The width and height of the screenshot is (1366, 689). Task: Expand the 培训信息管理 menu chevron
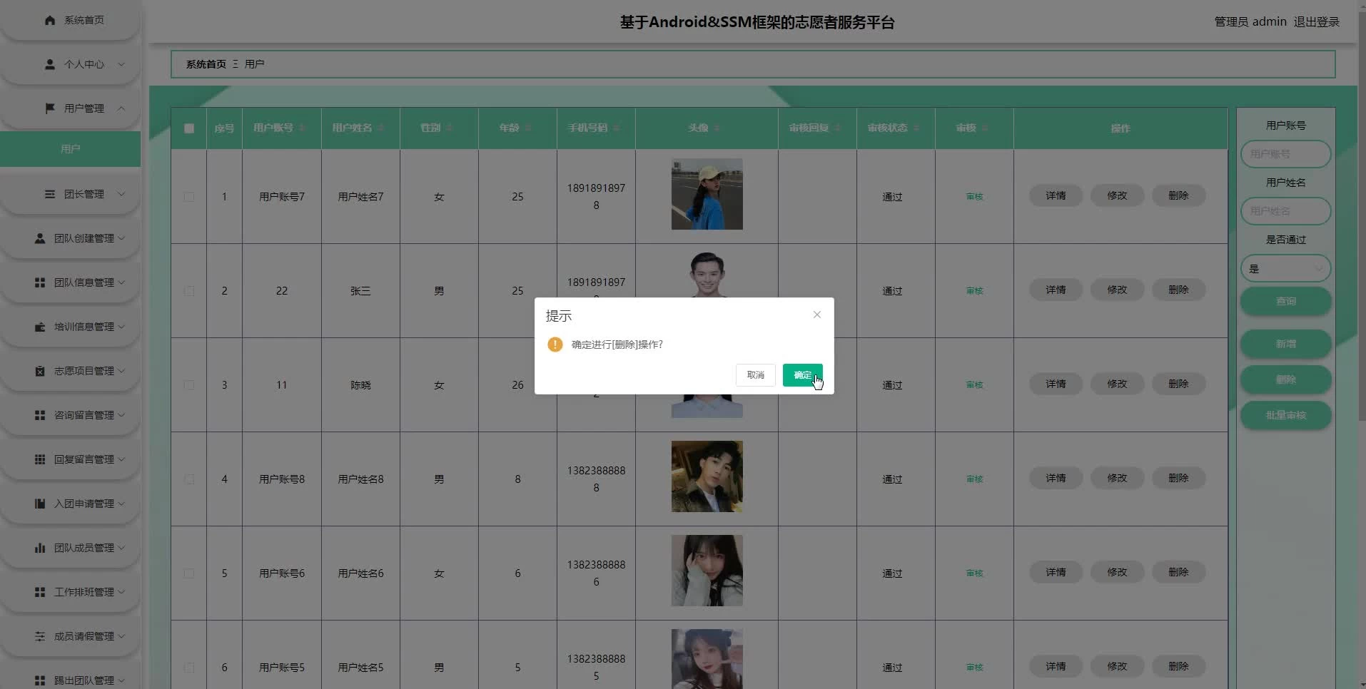tap(121, 327)
